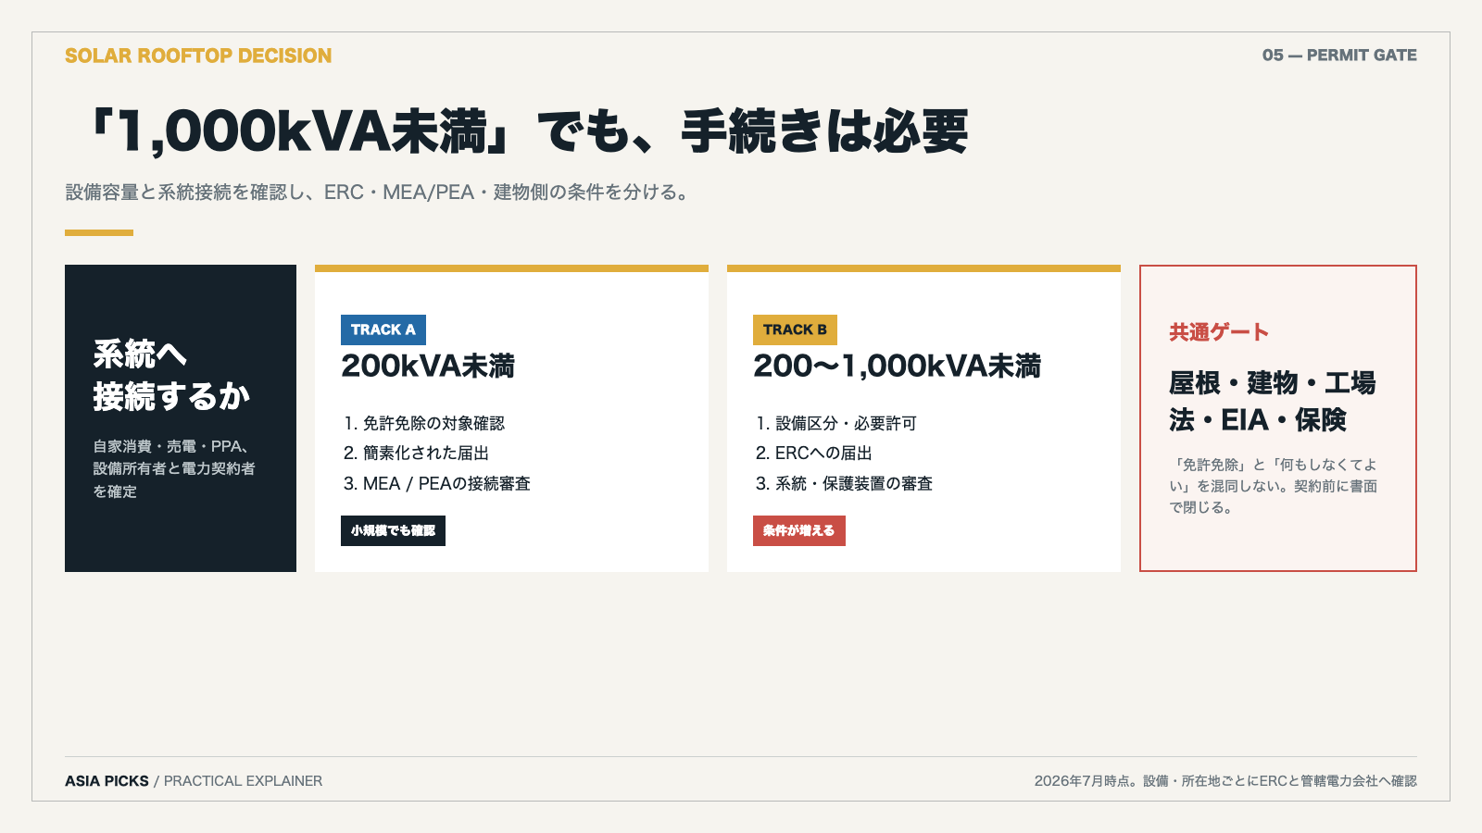Select the subtitle about 設備容量と系統接続
The width and height of the screenshot is (1482, 833).
[x=378, y=193]
